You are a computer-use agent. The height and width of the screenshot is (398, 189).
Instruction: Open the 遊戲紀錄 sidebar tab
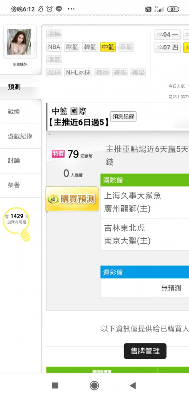click(x=21, y=136)
